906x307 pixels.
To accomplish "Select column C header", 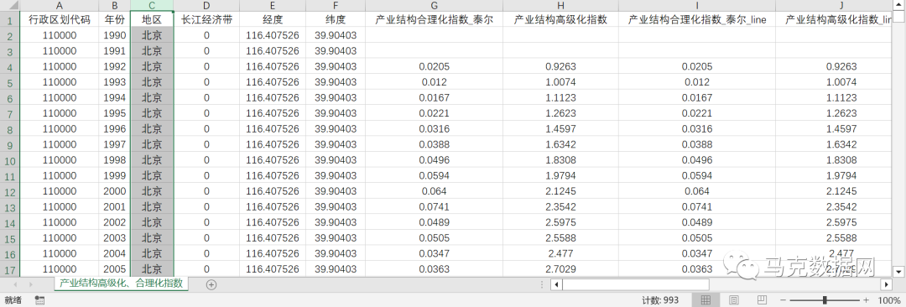I will 151,5.
